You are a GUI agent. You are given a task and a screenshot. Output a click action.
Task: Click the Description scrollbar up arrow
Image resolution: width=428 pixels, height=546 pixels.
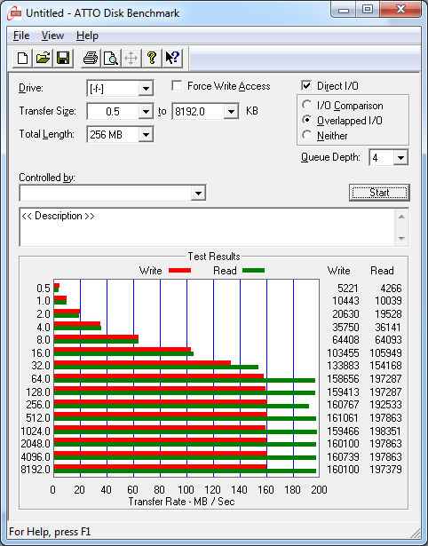tap(401, 217)
